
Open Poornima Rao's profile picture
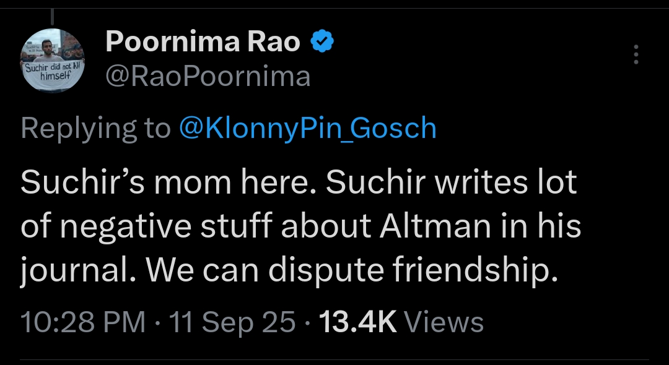click(x=54, y=62)
